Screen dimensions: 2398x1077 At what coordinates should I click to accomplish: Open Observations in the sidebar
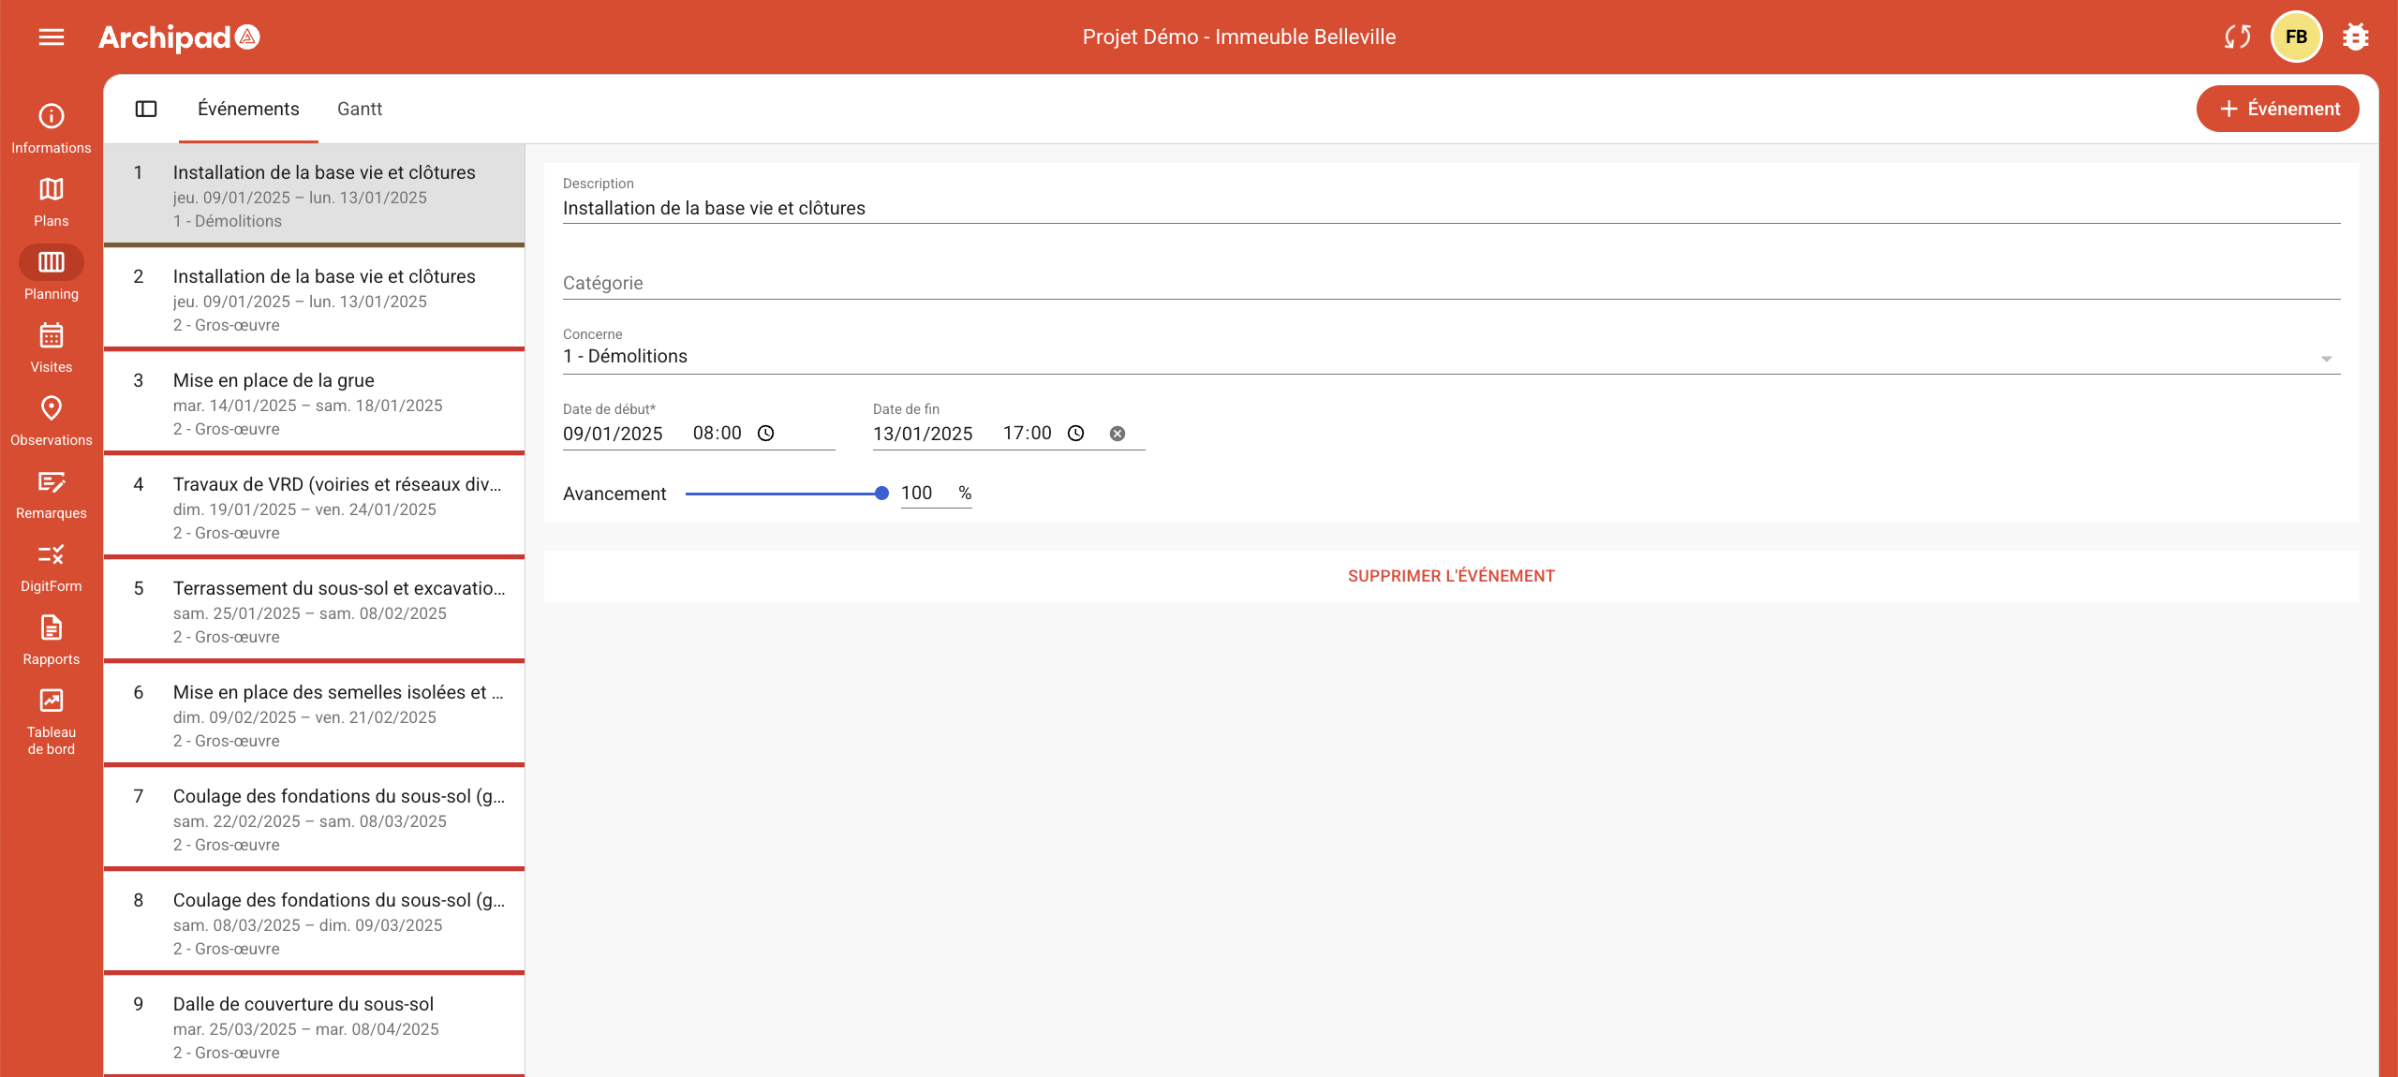click(52, 420)
